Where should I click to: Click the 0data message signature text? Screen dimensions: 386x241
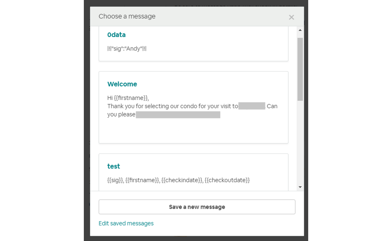click(126, 49)
